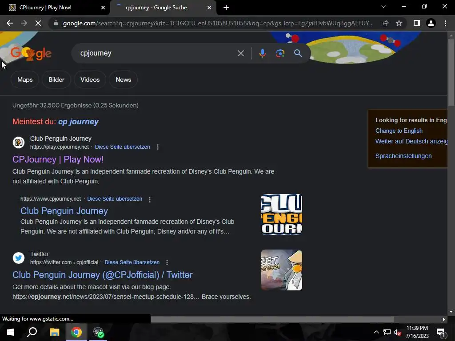The height and width of the screenshot is (341, 455).
Task: Click inside the cpjourney search field
Action: [x=157, y=53]
